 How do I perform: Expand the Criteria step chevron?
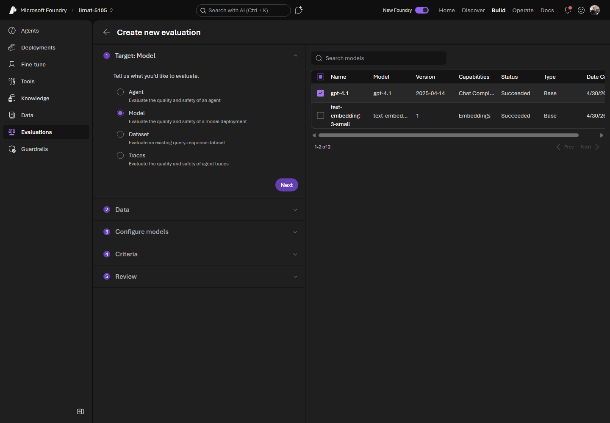(x=295, y=254)
